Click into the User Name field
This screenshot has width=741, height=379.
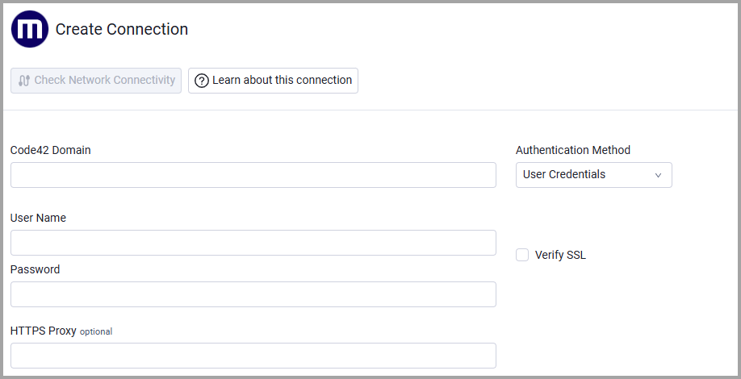pyautogui.click(x=253, y=243)
